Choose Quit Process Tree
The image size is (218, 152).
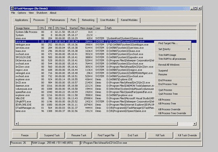173,94
